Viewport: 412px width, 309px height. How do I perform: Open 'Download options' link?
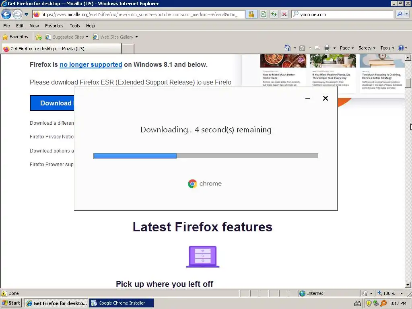click(52, 151)
